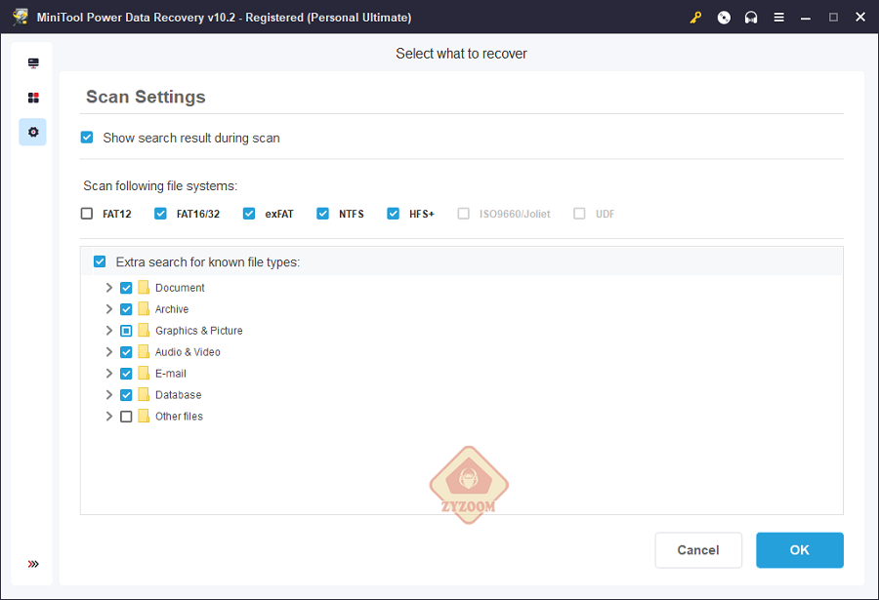The image size is (879, 600).
Task: Select the Audio & Video tree label
Action: click(x=188, y=352)
